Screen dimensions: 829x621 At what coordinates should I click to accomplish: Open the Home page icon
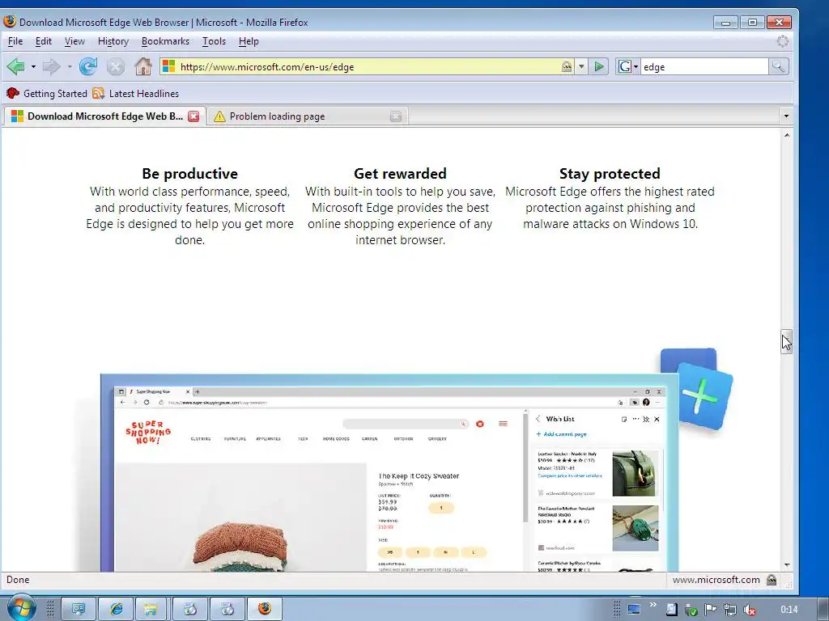pyautogui.click(x=142, y=66)
